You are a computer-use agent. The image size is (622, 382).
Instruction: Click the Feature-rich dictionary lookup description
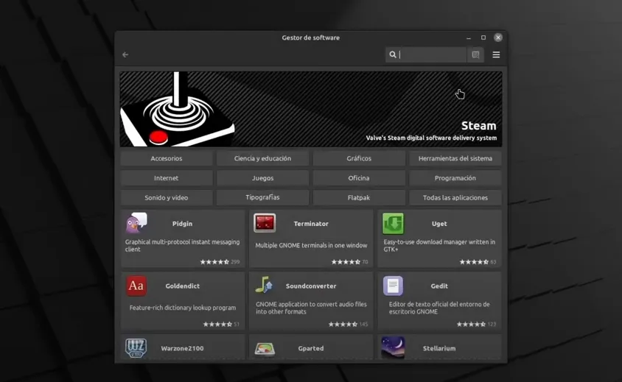(x=183, y=308)
